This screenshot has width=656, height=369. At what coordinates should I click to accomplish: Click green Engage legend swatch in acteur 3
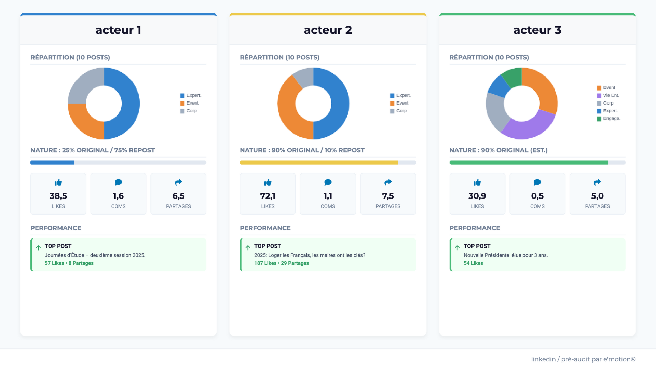pyautogui.click(x=599, y=119)
